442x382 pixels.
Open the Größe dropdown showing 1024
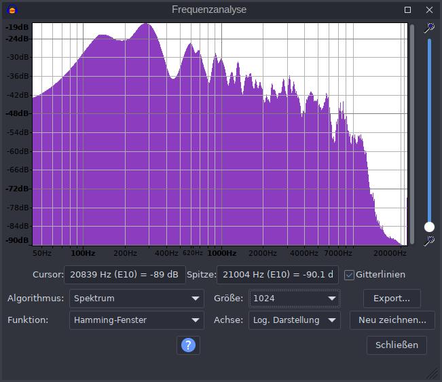295,299
